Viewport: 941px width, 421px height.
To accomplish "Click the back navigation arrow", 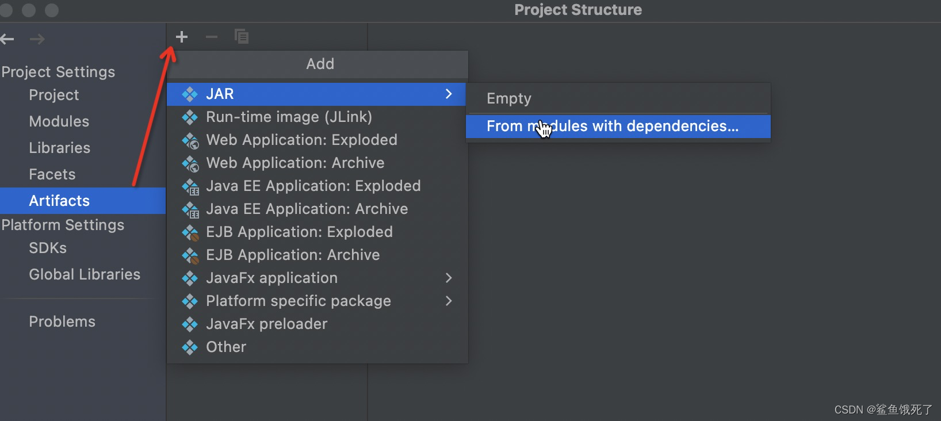I will [x=7, y=39].
